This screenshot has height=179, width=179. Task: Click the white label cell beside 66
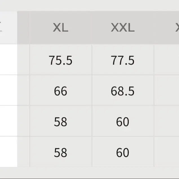pos(8,90)
